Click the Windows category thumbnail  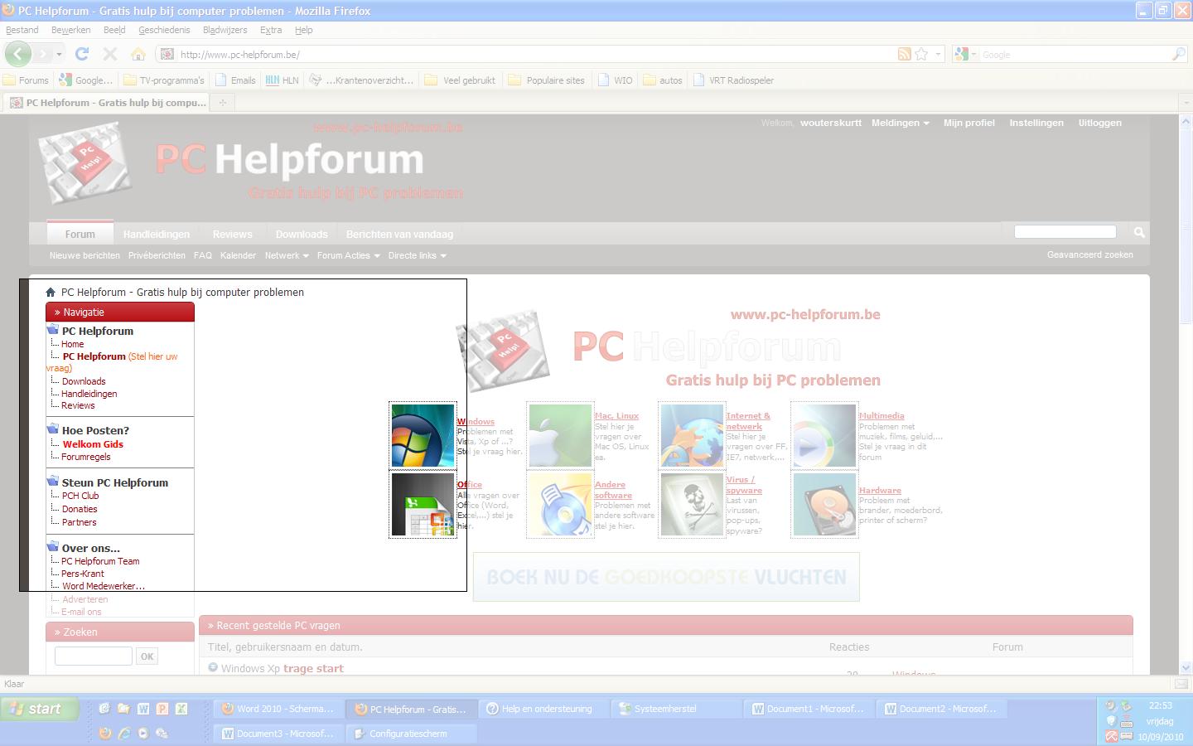coord(423,435)
